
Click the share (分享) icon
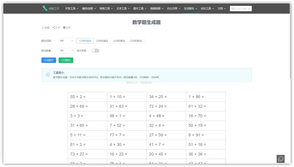point(54,28)
